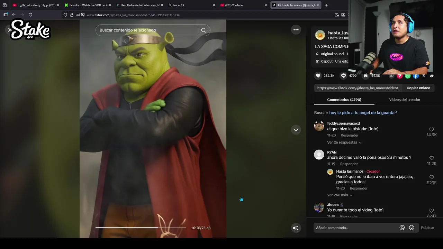This screenshot has height=249, width=443.
Task: Focus the Añadir comentario field
Action: pyautogui.click(x=356, y=228)
